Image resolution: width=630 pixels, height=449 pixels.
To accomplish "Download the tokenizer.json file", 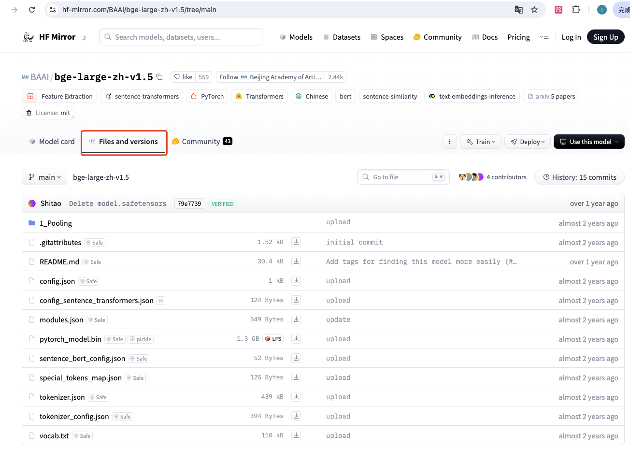I will tap(296, 397).
